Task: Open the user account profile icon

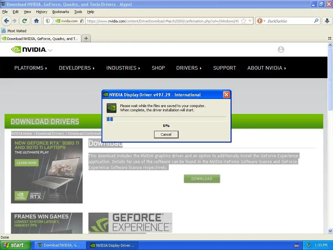Action: coord(281,49)
